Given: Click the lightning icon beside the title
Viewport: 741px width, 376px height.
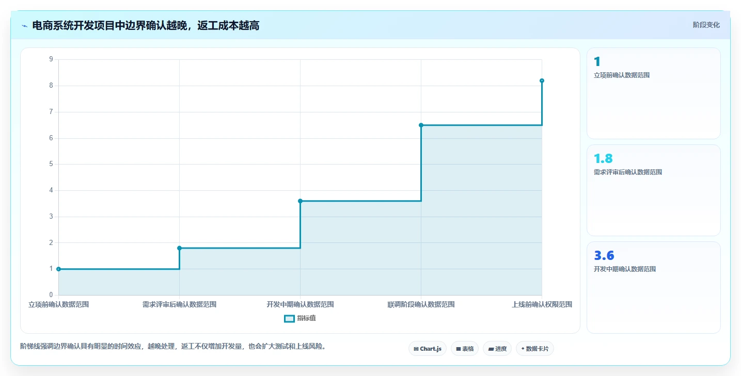Looking at the screenshot, I should [24, 26].
